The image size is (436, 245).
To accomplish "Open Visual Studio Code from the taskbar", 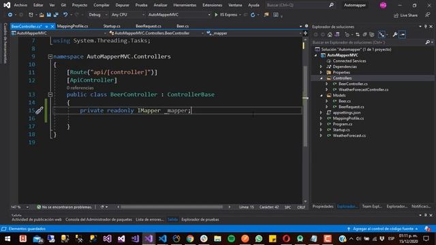I will coord(162,239).
